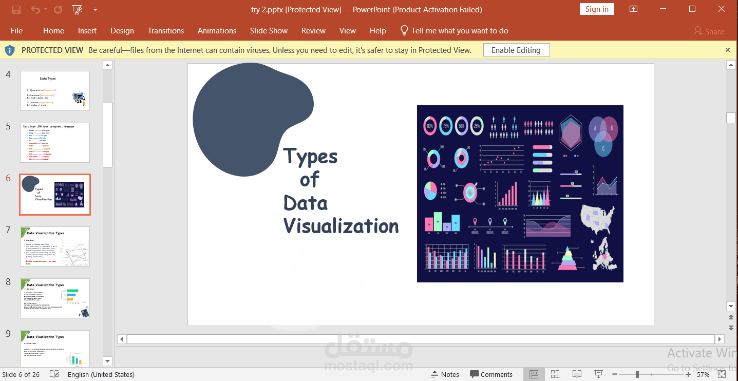
Task: Click the Slide 6 of 26 indicator
Action: pyautogui.click(x=21, y=374)
